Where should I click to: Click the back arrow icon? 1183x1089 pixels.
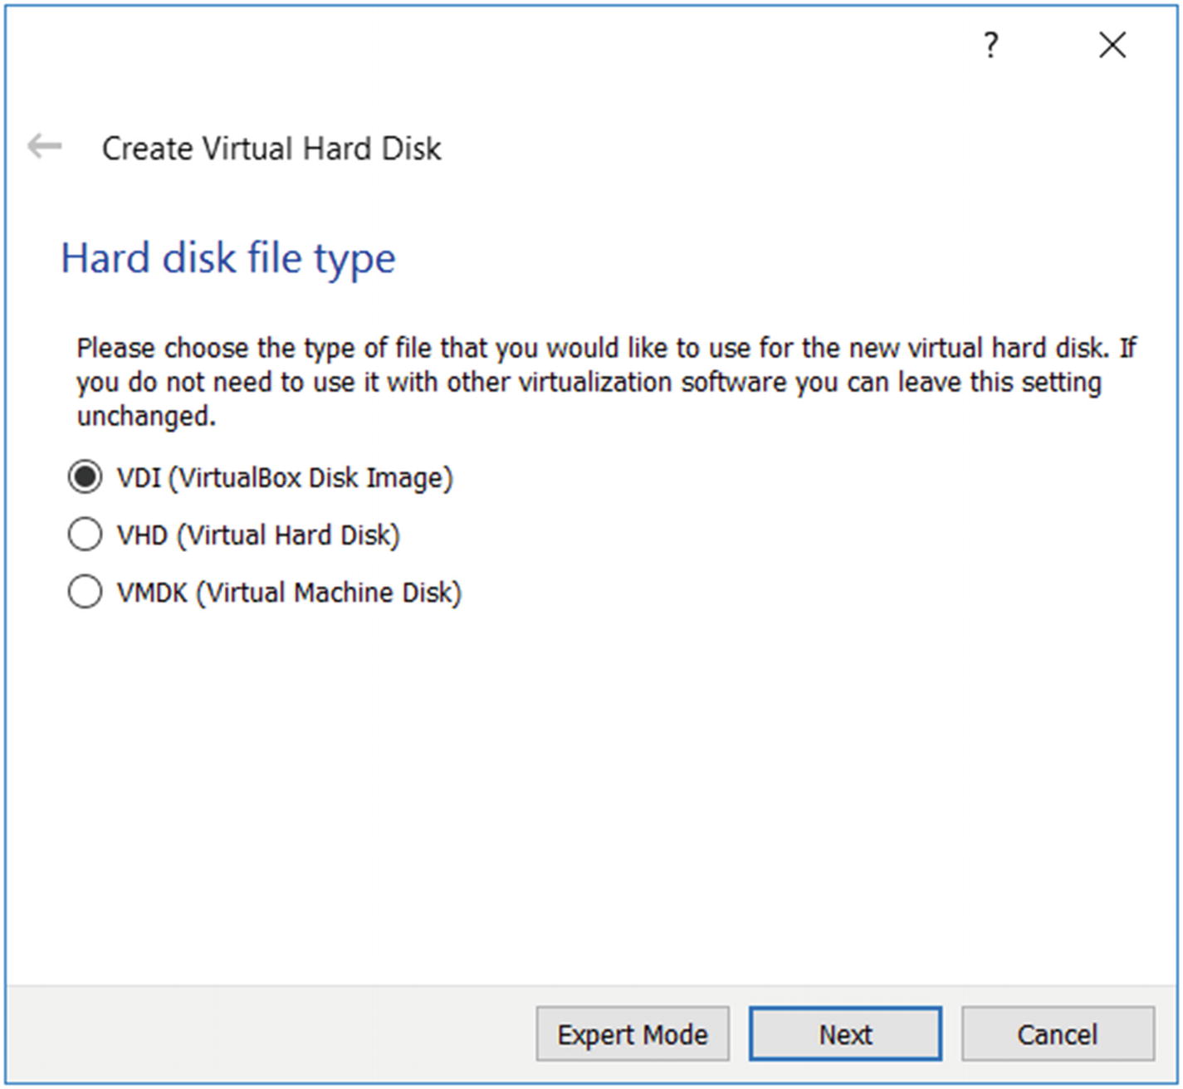tap(44, 147)
